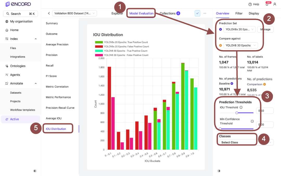Toggle YOLOV8 30 Epochs False Positive legend
This screenshot has width=281, height=176.
tap(122, 55)
